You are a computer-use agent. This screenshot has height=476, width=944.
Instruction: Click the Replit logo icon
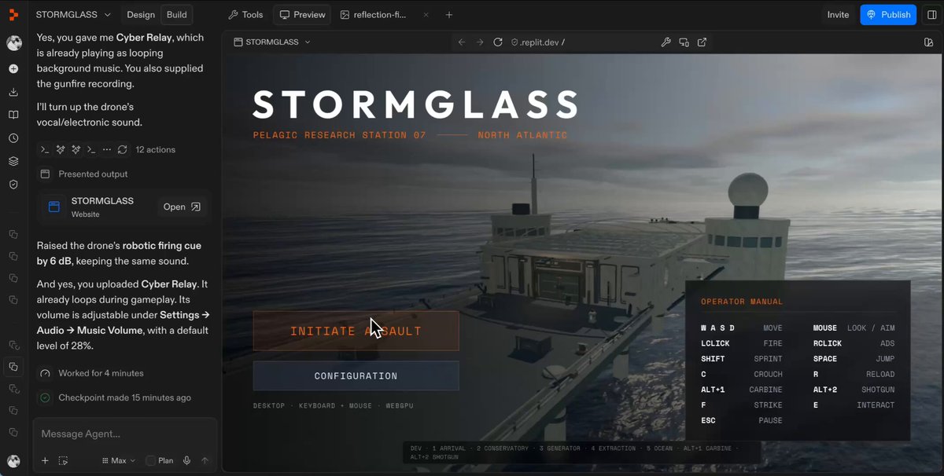(13, 14)
